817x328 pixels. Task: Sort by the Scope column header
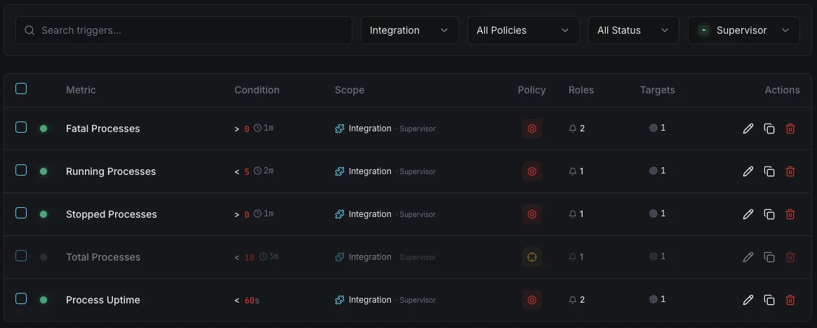(x=350, y=90)
